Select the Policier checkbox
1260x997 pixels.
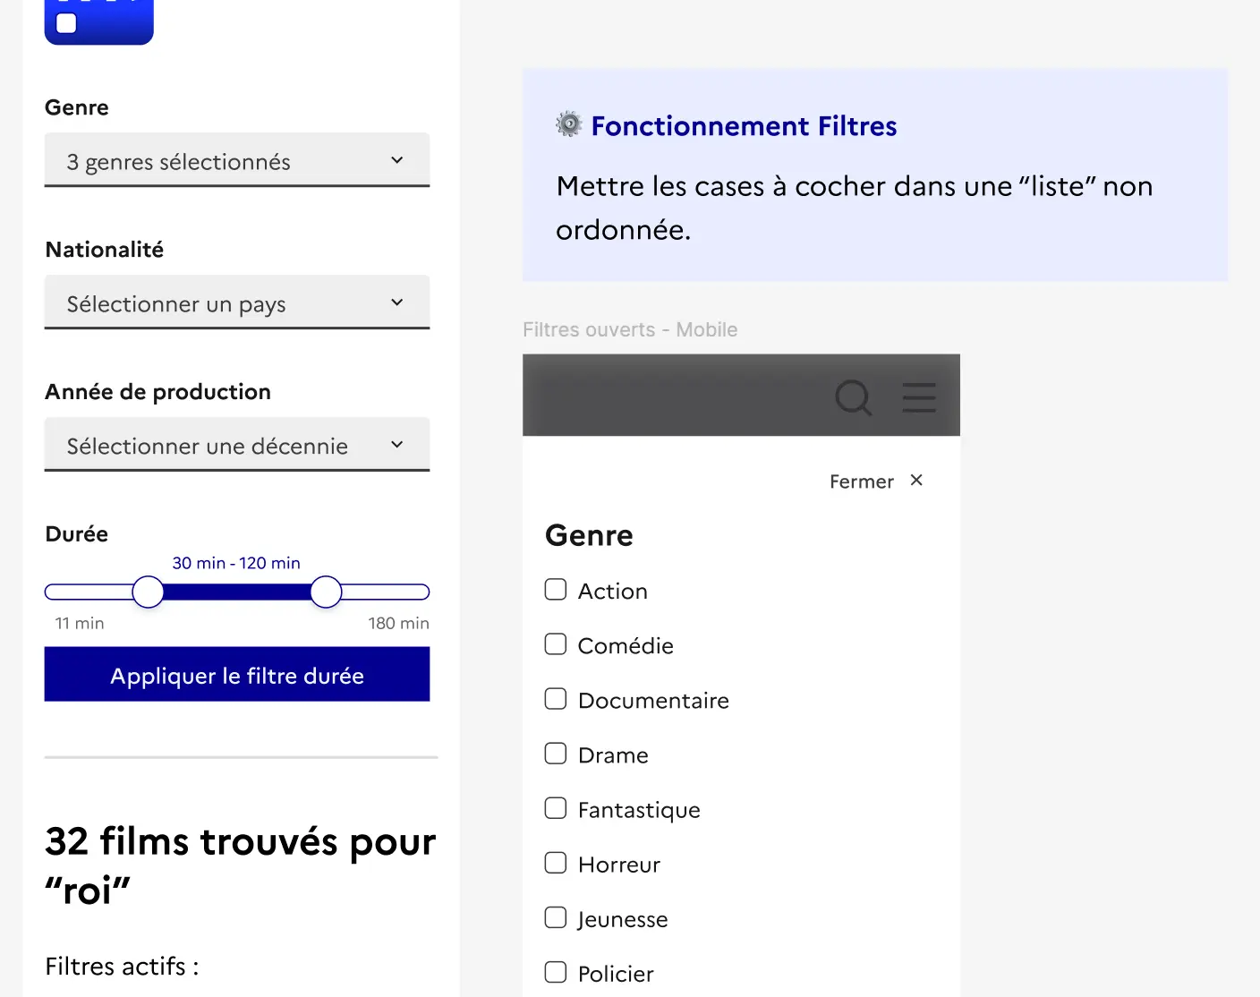556,972
